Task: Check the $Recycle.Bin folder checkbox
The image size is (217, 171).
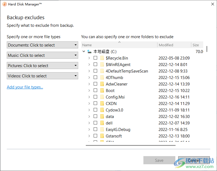Action: [95, 58]
